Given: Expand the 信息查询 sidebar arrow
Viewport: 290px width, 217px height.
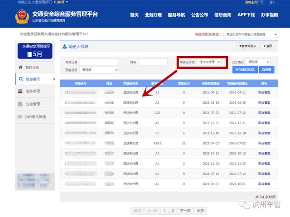Looking at the screenshot, I should 54,79.
